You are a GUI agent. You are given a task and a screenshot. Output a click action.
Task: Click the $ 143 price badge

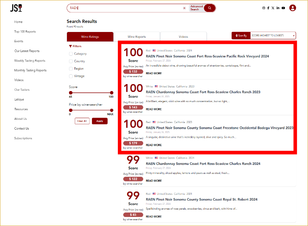[x=133, y=107]
